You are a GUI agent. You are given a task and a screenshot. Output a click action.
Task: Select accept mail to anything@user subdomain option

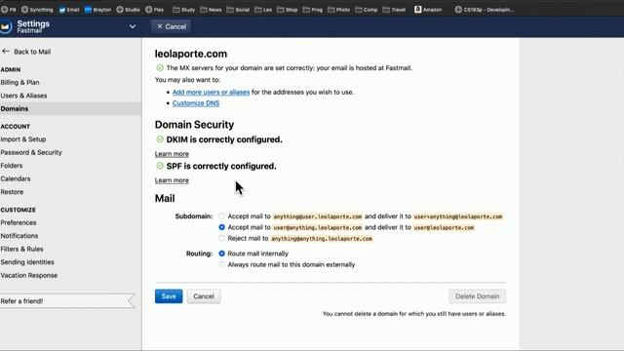click(221, 216)
